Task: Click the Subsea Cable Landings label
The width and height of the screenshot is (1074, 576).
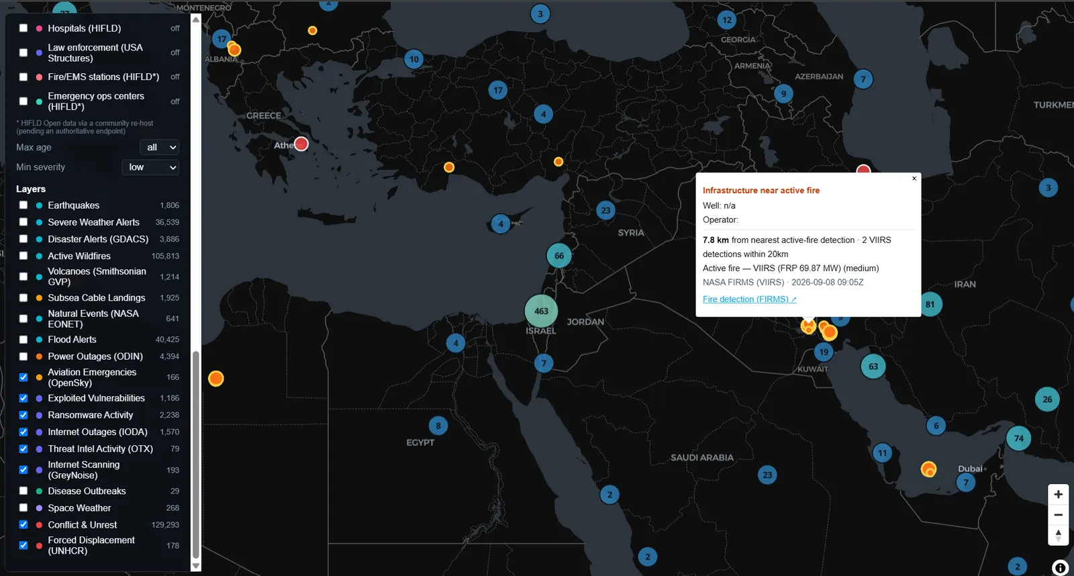Action: [x=97, y=298]
